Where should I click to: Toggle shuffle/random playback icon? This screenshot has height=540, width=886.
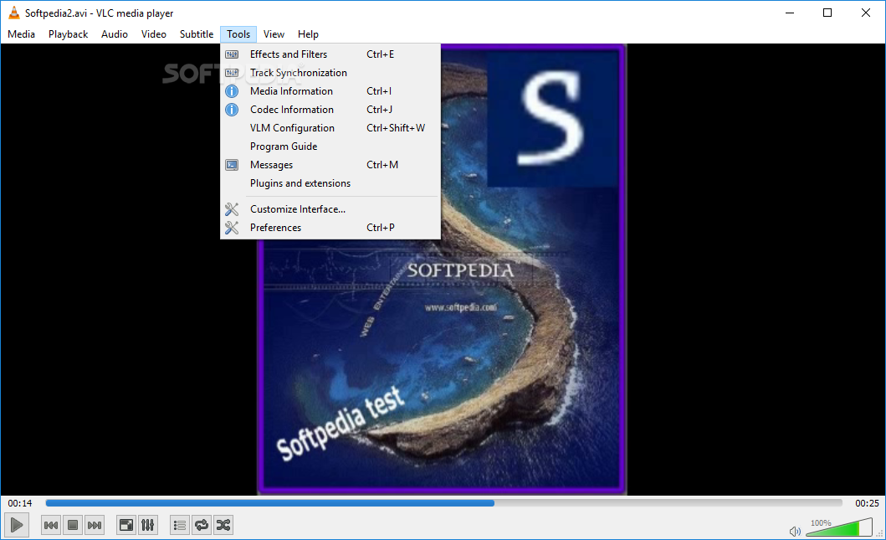(223, 525)
